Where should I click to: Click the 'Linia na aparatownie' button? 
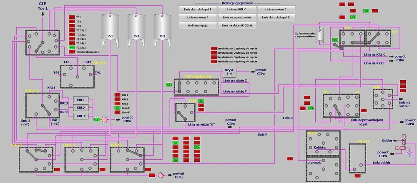coord(237,17)
